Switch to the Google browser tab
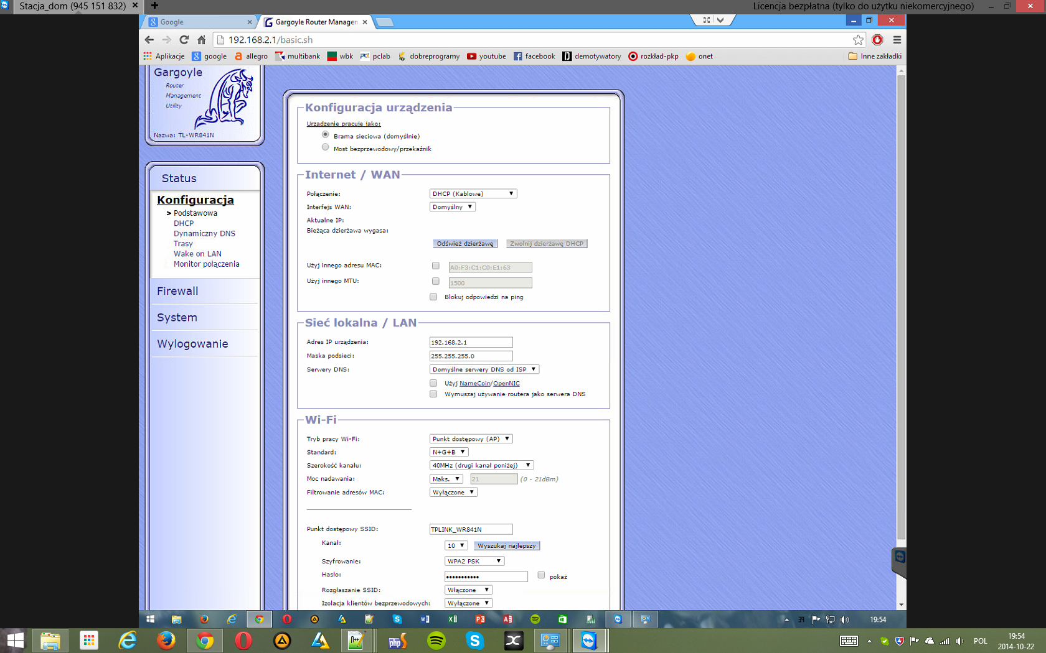The height and width of the screenshot is (653, 1046). pos(198,22)
